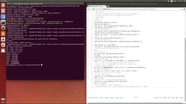This screenshot has width=186, height=104.
Task: Launch Firefox from the dock
Action: (x=3, y=28)
